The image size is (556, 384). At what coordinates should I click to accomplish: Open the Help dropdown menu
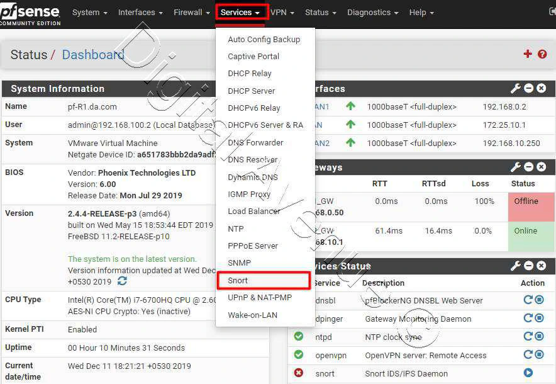(421, 13)
